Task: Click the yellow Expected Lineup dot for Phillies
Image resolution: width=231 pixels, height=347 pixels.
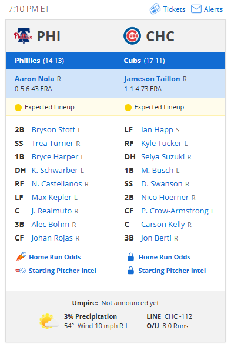Action: [x=18, y=108]
